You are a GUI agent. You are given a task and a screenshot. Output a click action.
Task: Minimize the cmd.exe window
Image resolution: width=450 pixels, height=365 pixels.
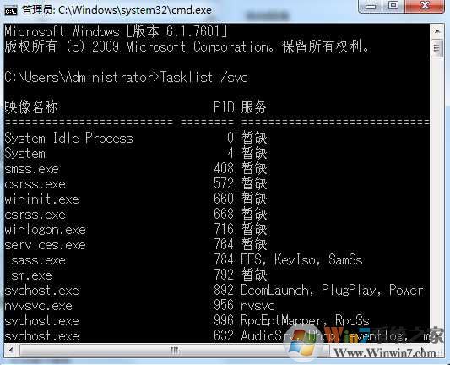click(371, 6)
